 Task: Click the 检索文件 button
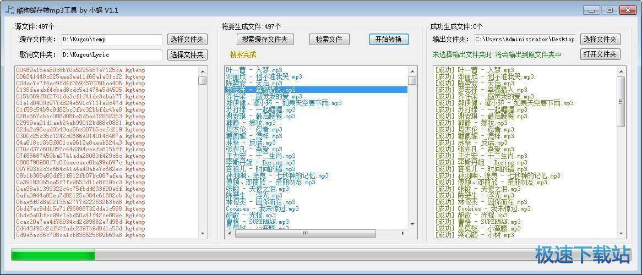tap(329, 39)
